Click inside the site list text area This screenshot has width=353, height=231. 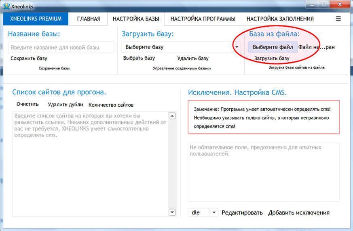click(90, 164)
